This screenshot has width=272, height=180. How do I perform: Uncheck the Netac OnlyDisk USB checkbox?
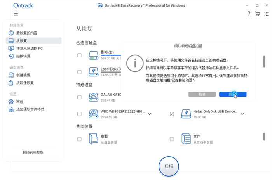[x=172, y=114]
